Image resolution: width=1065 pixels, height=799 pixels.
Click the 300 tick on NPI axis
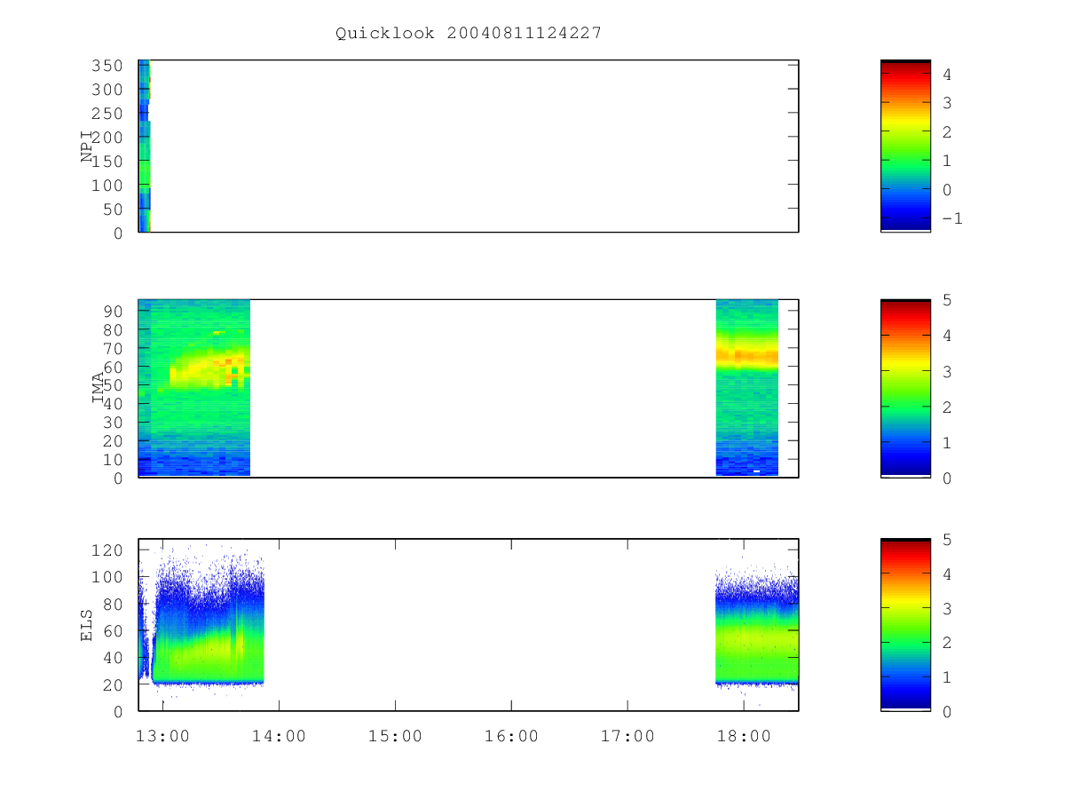(x=109, y=90)
